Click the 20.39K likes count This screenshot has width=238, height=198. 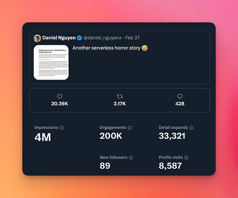point(59,104)
